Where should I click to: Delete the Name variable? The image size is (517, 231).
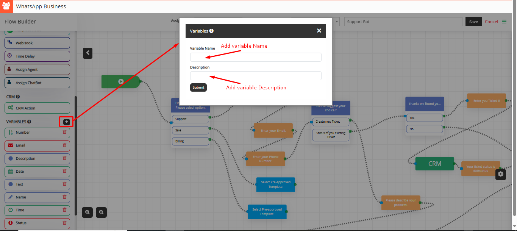64,197
